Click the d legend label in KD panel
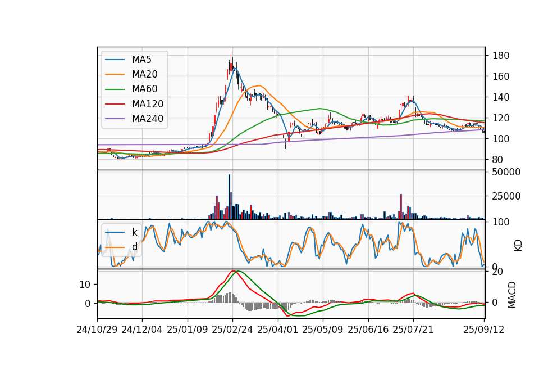 134,247
